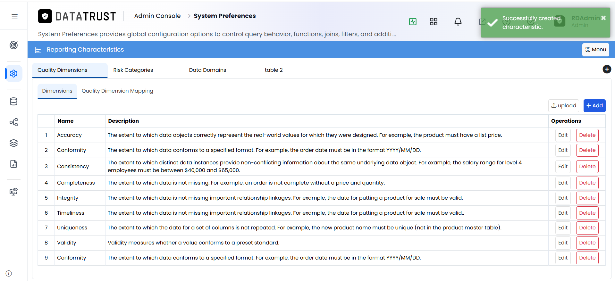This screenshot has height=281, width=615.
Task: Switch to the Risk Categories tab
Action: coord(133,70)
